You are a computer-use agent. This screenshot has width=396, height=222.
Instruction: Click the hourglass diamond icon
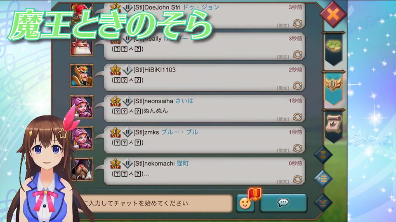point(323,155)
